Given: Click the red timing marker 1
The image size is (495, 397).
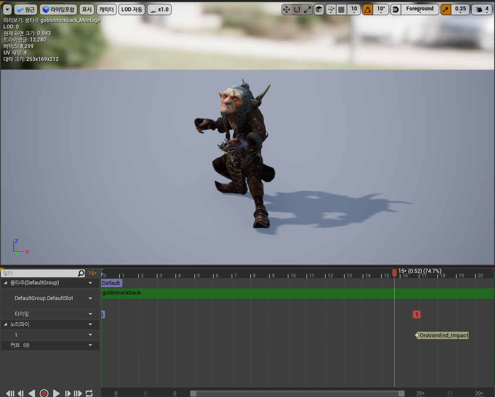Looking at the screenshot, I should (417, 314).
